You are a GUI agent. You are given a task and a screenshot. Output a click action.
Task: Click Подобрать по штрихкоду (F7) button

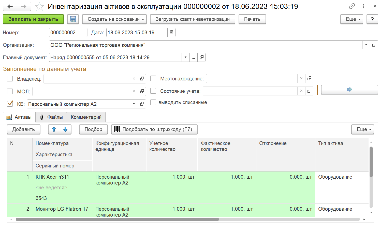click(154, 129)
